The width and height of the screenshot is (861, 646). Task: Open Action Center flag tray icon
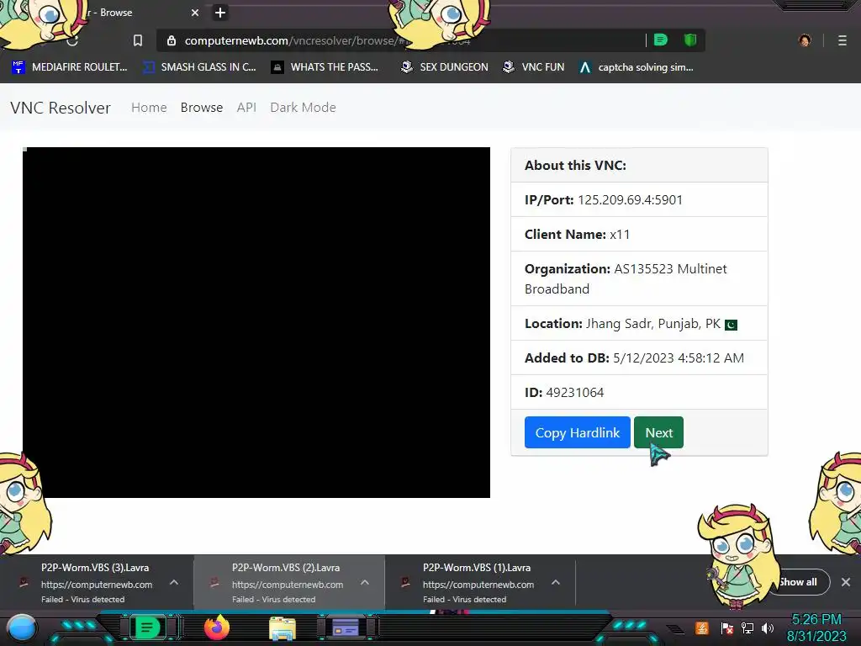coord(727,627)
